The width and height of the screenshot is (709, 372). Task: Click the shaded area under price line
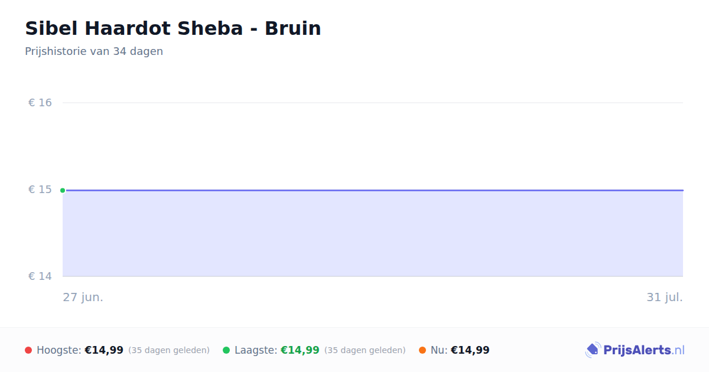coord(373,234)
